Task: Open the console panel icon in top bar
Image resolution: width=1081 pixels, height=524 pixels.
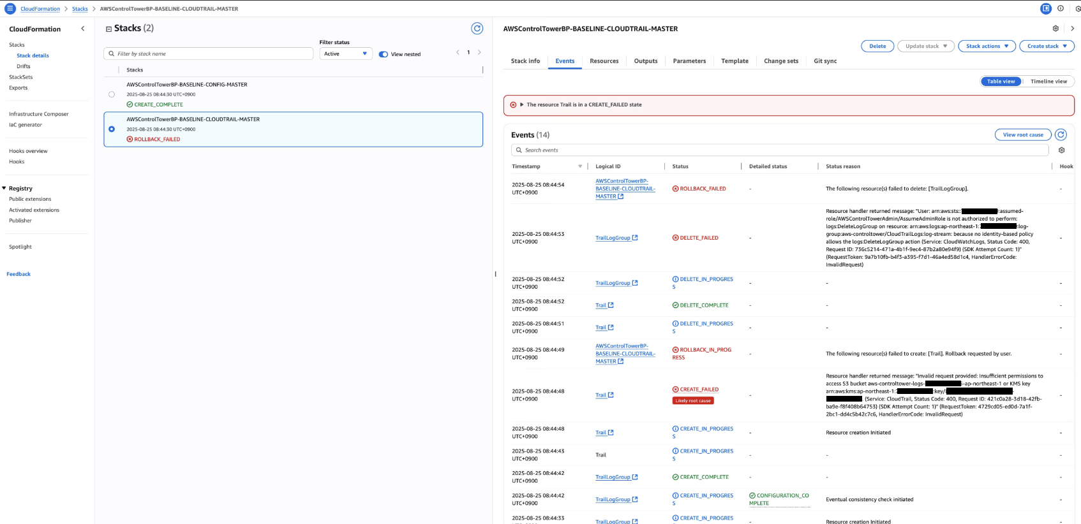Action: tap(1045, 8)
